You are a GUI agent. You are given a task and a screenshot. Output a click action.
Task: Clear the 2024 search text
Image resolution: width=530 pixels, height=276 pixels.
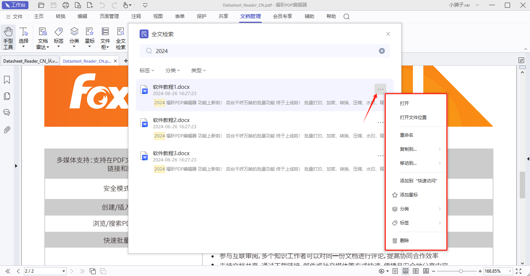point(382,51)
